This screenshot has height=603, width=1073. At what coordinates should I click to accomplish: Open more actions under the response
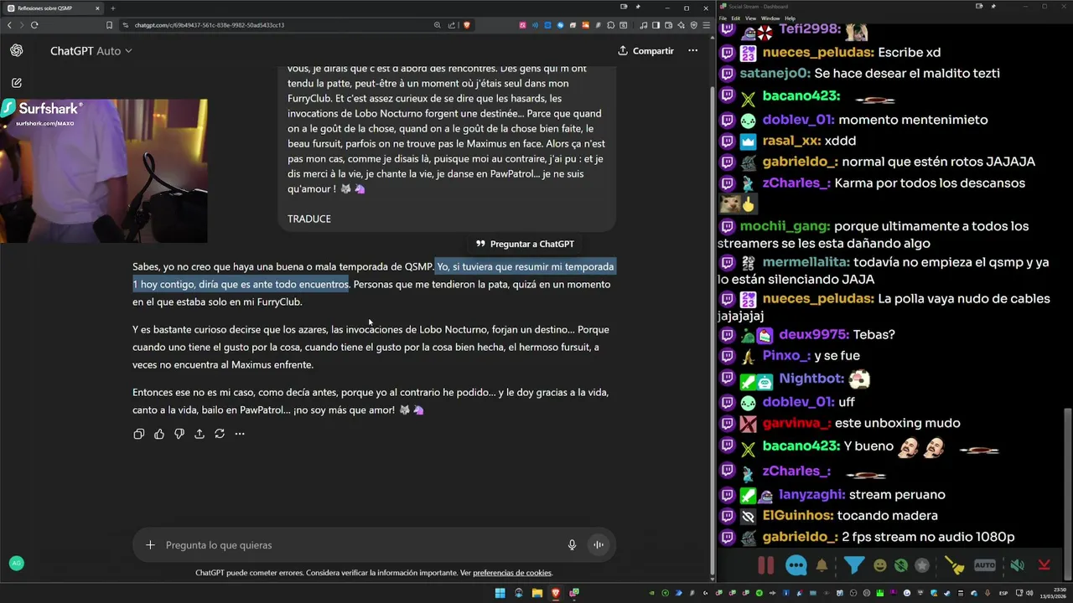240,434
